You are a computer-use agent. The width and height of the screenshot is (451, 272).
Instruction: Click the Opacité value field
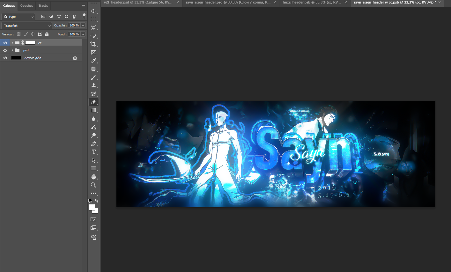(74, 26)
